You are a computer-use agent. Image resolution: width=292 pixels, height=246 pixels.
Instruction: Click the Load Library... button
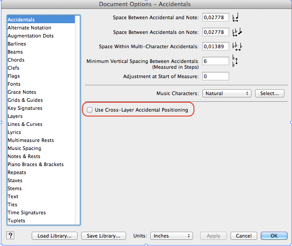55,236
